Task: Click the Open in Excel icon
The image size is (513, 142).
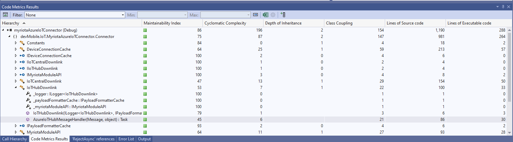Action: tap(266, 15)
